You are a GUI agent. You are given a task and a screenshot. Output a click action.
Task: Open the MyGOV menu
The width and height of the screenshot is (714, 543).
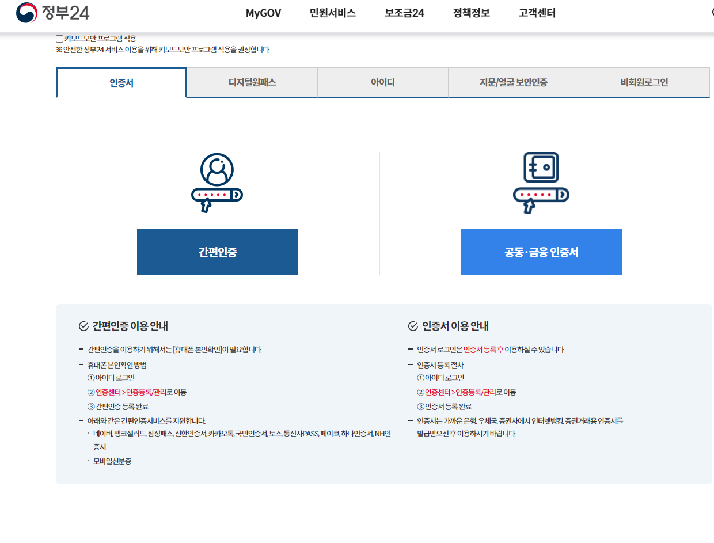[x=263, y=13]
